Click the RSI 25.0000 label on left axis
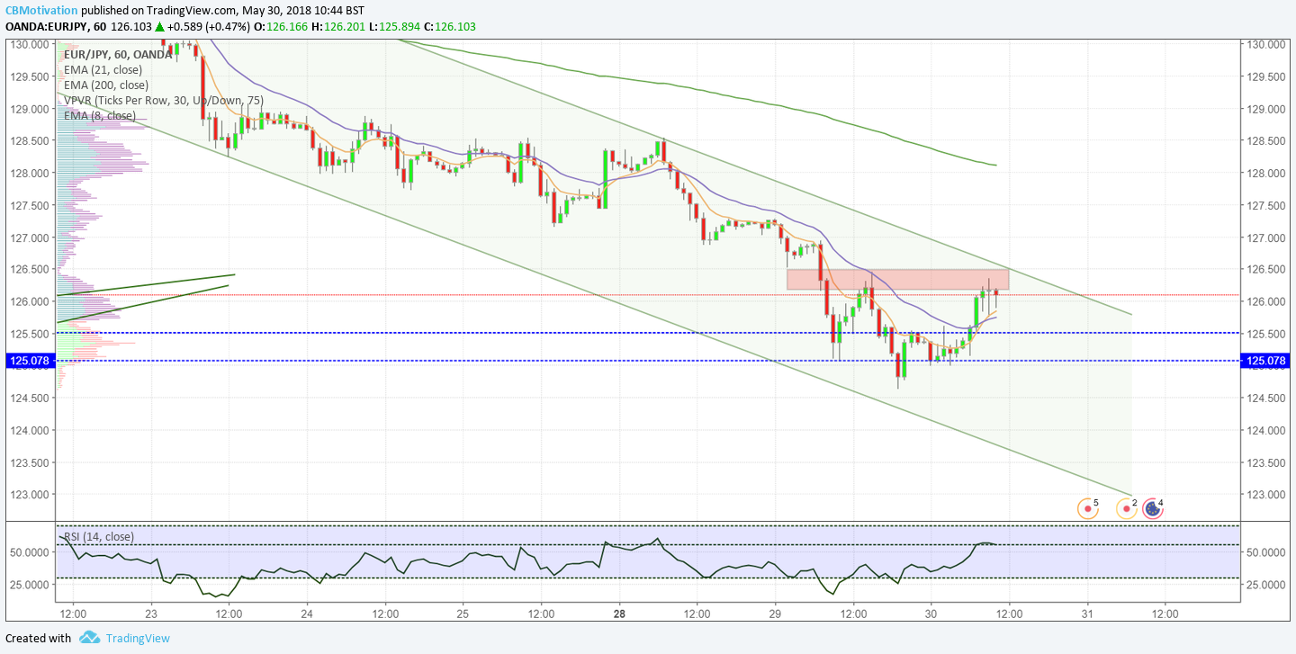 pyautogui.click(x=30, y=584)
